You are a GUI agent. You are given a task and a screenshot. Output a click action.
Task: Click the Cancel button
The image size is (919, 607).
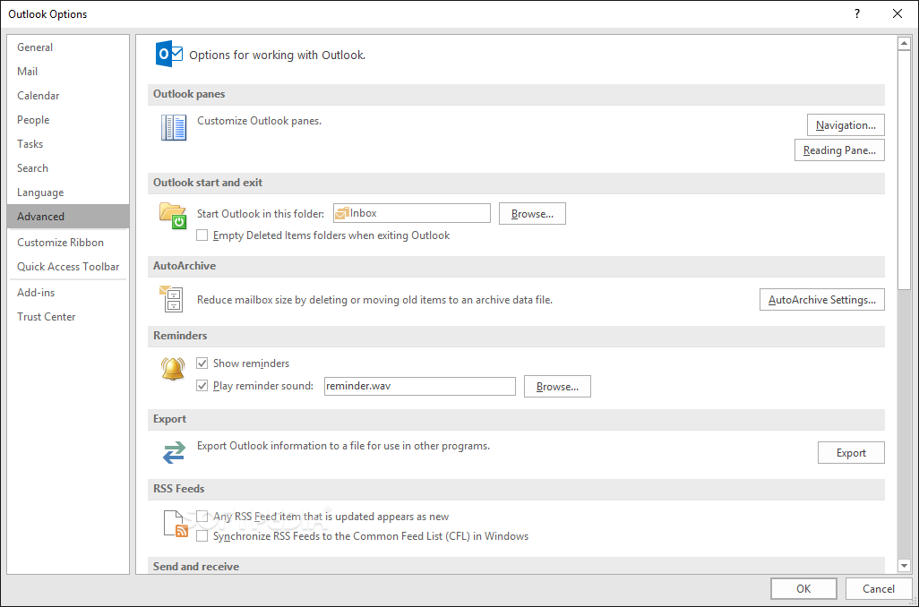(x=879, y=589)
